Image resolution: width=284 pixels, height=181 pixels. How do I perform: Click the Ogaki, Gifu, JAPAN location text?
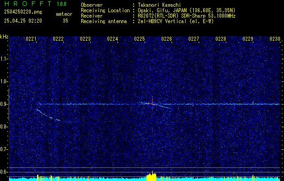click(x=186, y=10)
